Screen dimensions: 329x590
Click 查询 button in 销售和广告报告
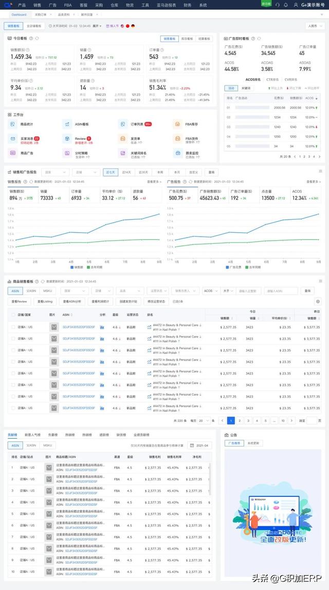(x=211, y=172)
